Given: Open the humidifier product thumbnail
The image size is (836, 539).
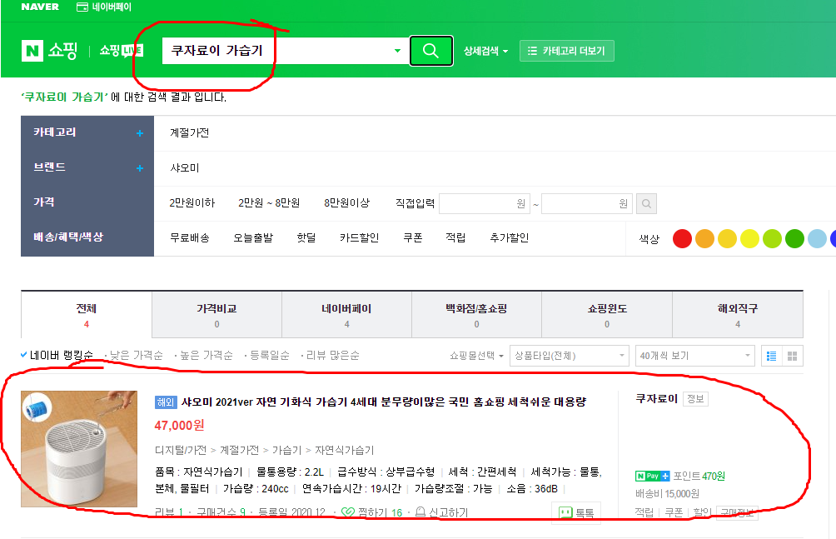Looking at the screenshot, I should pyautogui.click(x=79, y=449).
